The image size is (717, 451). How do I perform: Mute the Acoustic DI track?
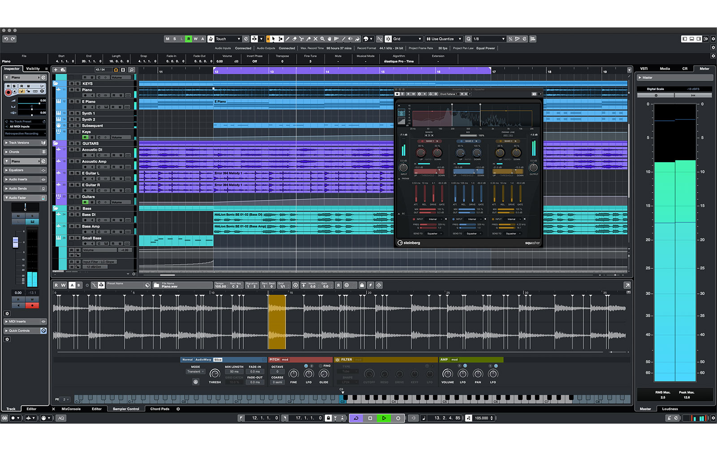72,150
